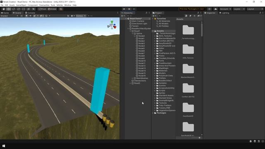The image size is (265, 149).
Task: Open the Account dropdown
Action: coord(225,9)
